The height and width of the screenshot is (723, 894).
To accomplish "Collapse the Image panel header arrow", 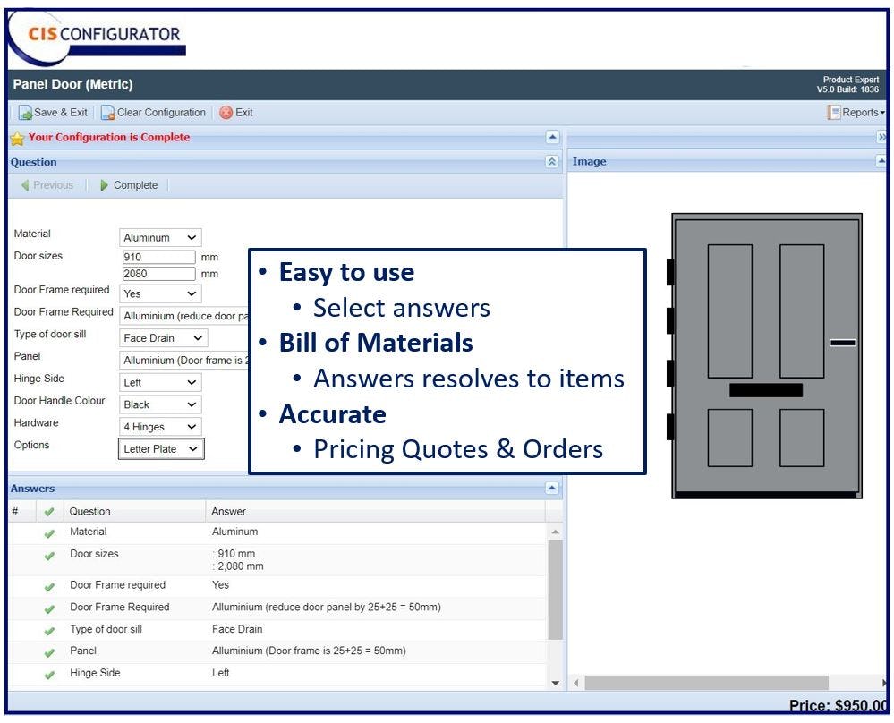I will pos(881,161).
